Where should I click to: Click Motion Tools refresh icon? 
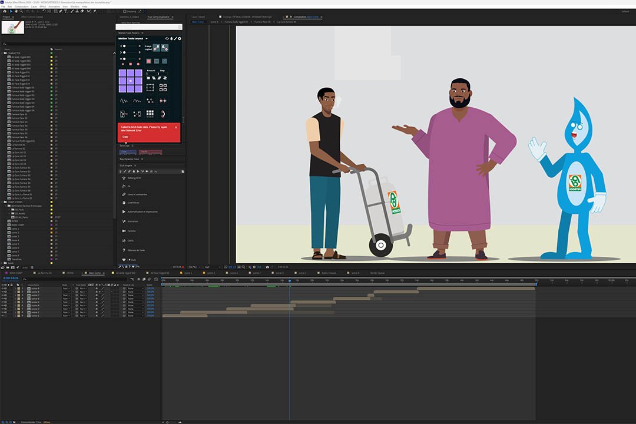167,38
